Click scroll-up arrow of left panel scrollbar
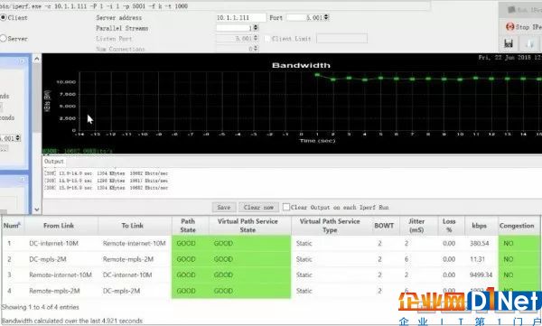This screenshot has height=326, width=542. click(x=37, y=59)
